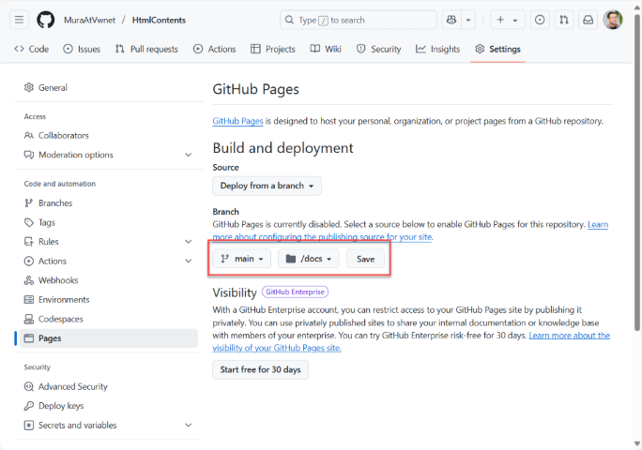Click the GitHub Enterprise badge
Screen dimensions: 642x450
pos(296,292)
